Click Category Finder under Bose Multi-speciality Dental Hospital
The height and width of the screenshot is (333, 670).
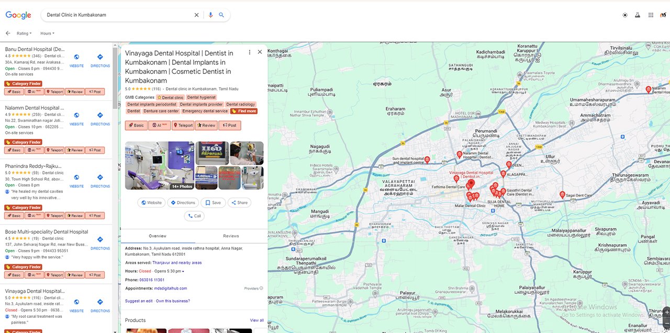tap(23, 267)
